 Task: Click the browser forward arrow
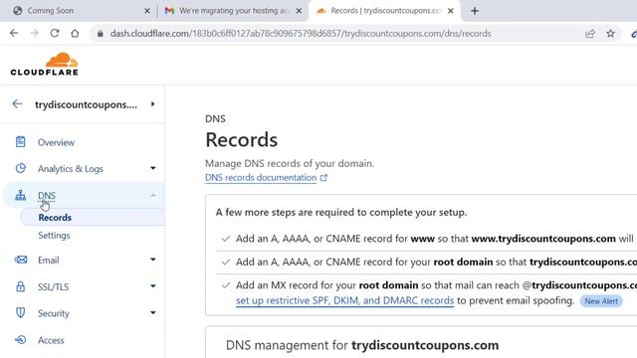point(34,33)
